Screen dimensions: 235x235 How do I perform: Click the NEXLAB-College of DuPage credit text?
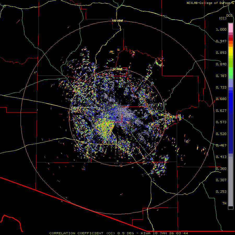click(x=210, y=3)
